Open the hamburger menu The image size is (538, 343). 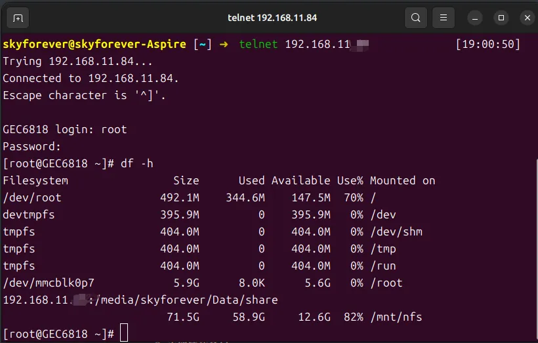444,18
